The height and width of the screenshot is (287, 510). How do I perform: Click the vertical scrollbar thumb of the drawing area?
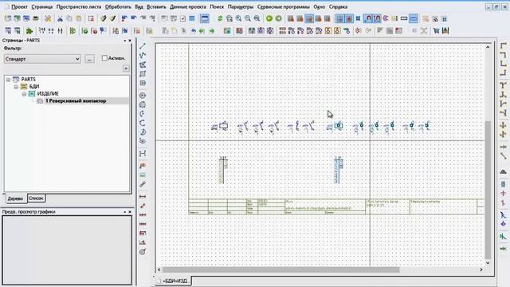pyautogui.click(x=488, y=190)
